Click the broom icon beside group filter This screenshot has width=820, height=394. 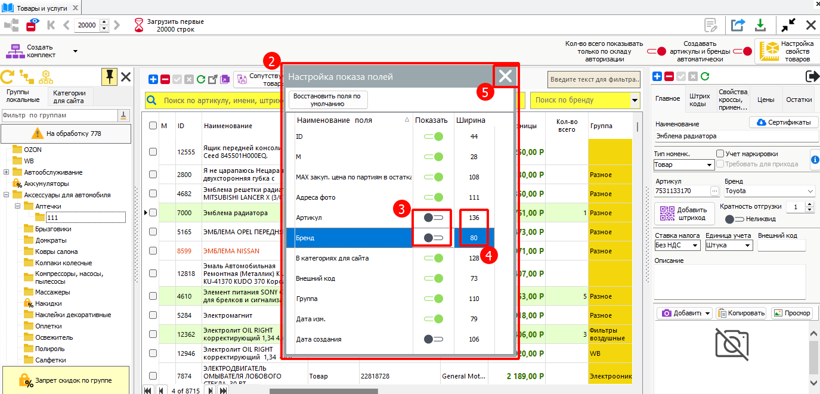click(x=124, y=115)
